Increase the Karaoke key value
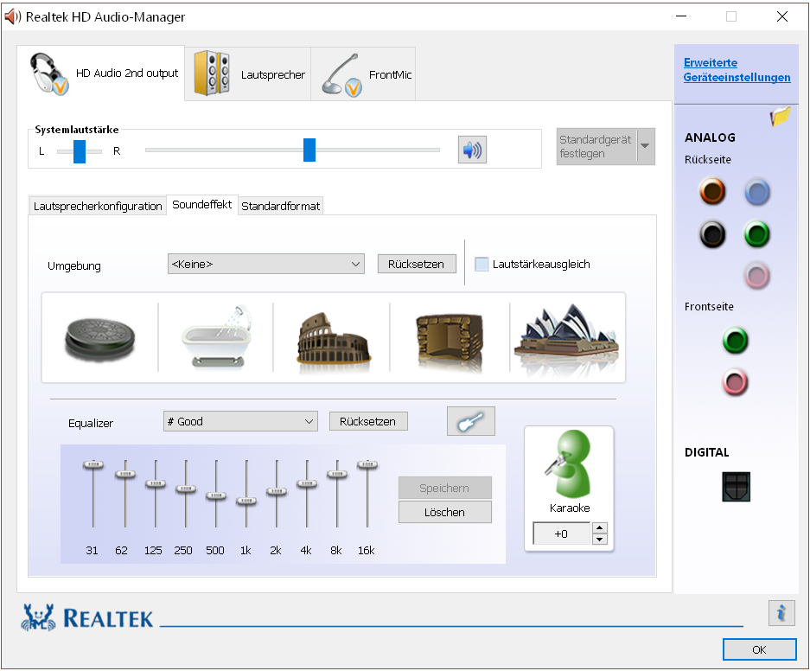Viewport: 810px width, 671px height. tap(599, 528)
